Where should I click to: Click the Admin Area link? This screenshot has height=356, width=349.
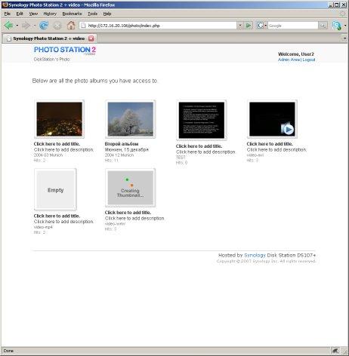coord(289,60)
